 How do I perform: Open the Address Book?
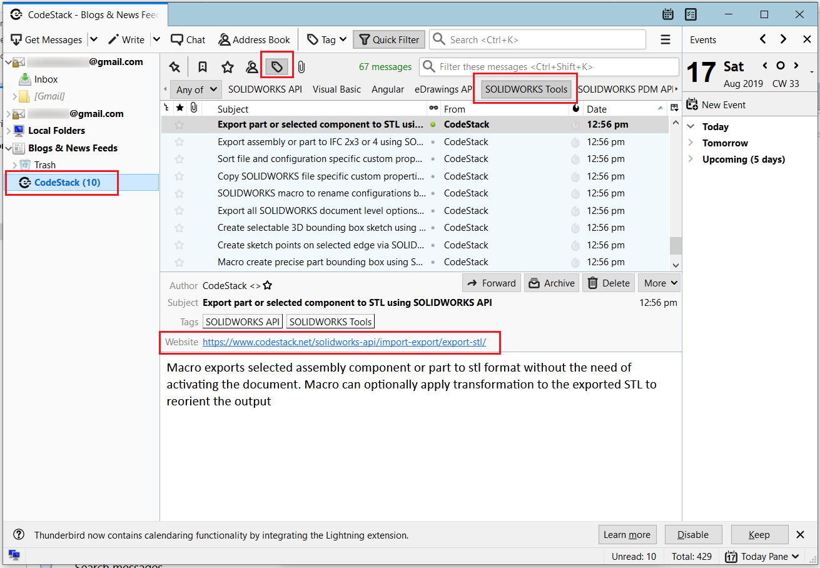pyautogui.click(x=254, y=39)
